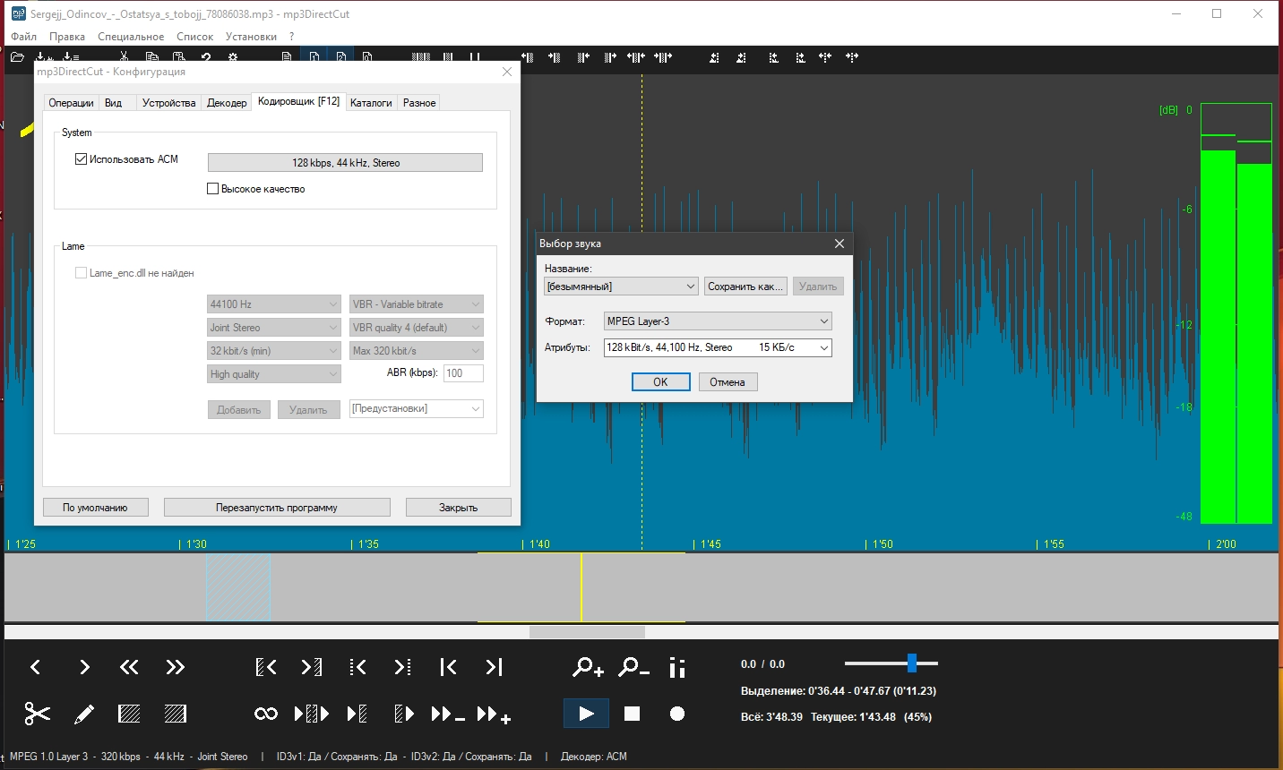1283x770 pixels.
Task: Open the Специальное menu
Action: 131,37
